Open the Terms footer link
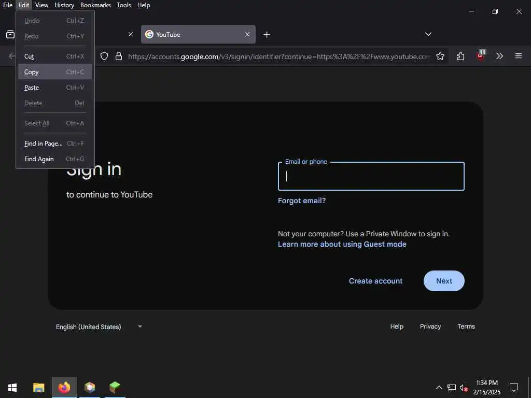The image size is (531, 398). 466,326
